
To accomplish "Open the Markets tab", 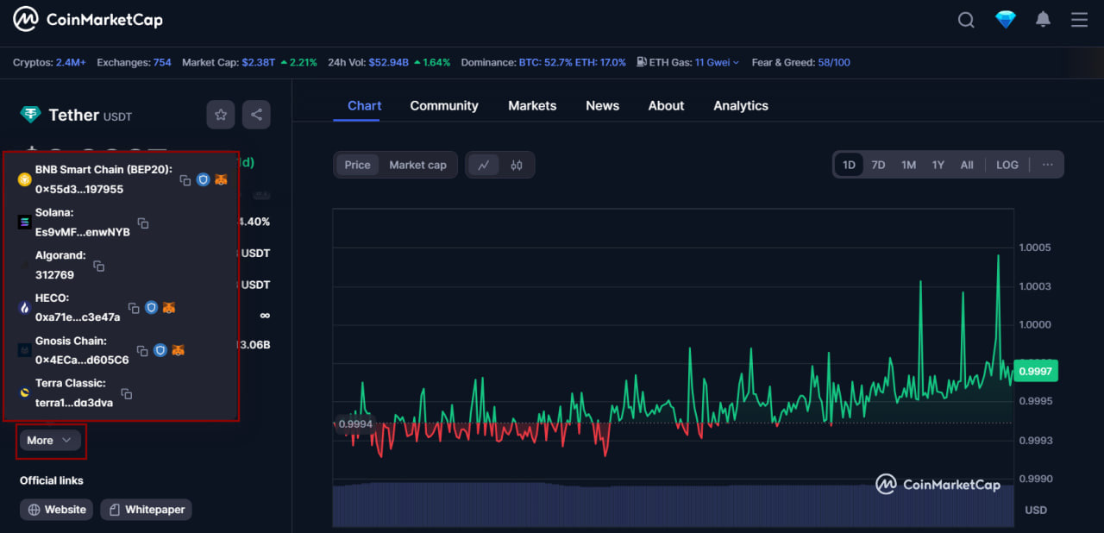I will click(x=532, y=105).
